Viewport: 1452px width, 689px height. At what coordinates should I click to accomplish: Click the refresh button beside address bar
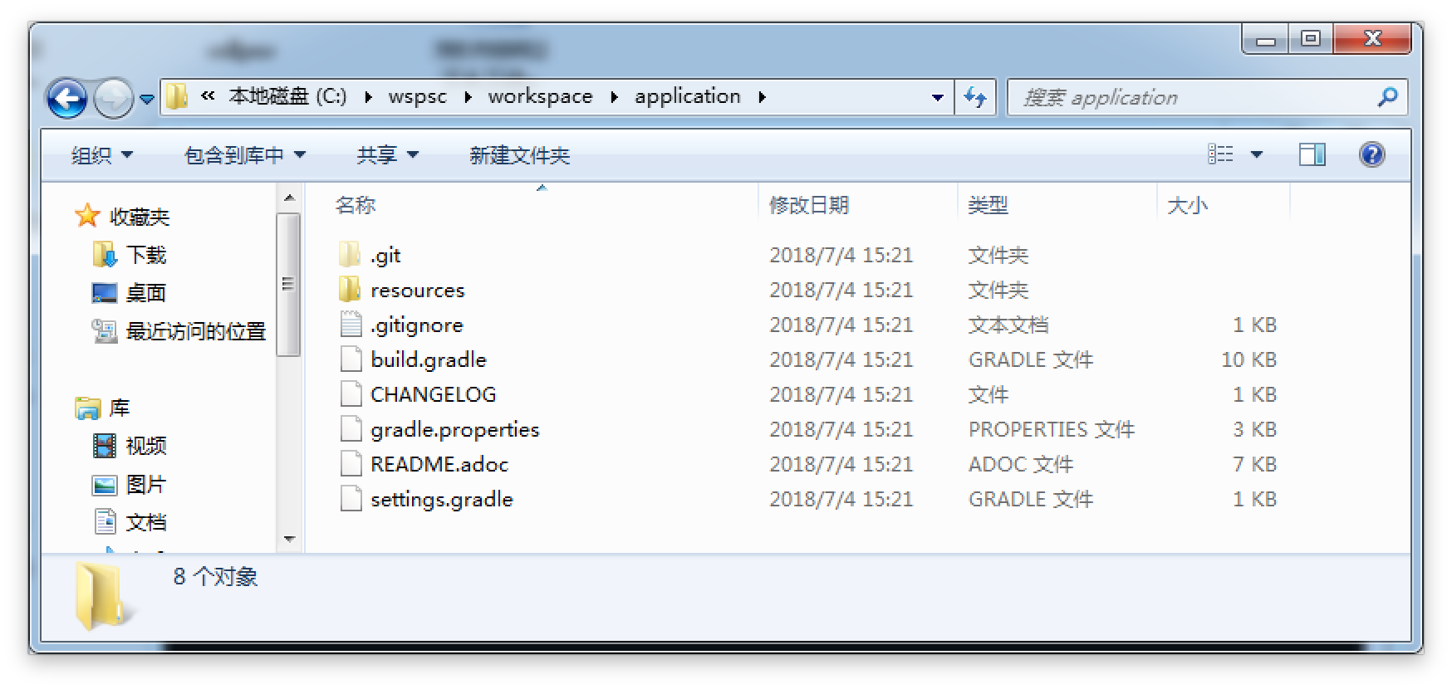click(975, 97)
